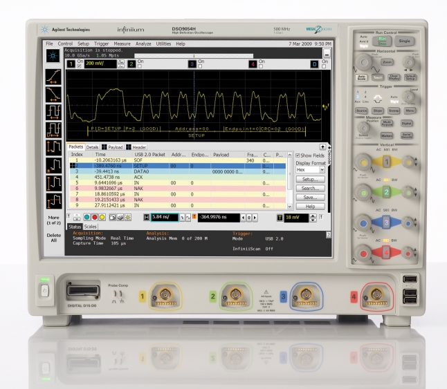
Task: Click the front panel USB port top
Action: [410, 279]
